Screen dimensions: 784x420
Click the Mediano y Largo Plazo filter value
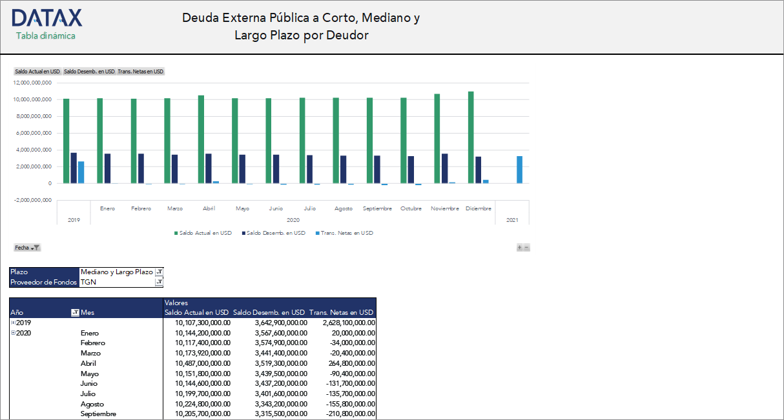(116, 272)
